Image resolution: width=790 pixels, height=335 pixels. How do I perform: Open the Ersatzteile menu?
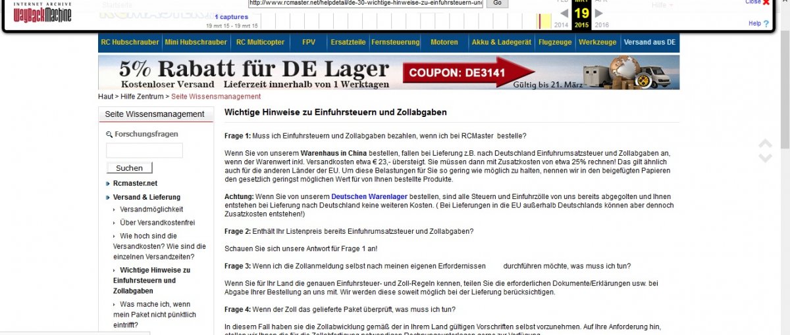tap(348, 42)
